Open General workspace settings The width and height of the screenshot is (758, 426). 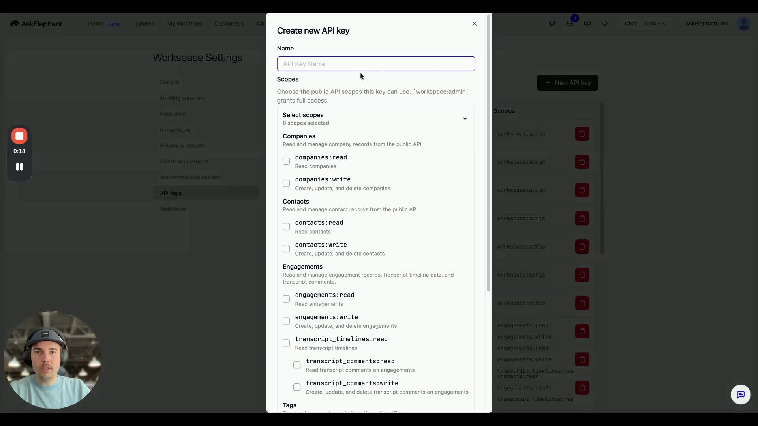170,82
